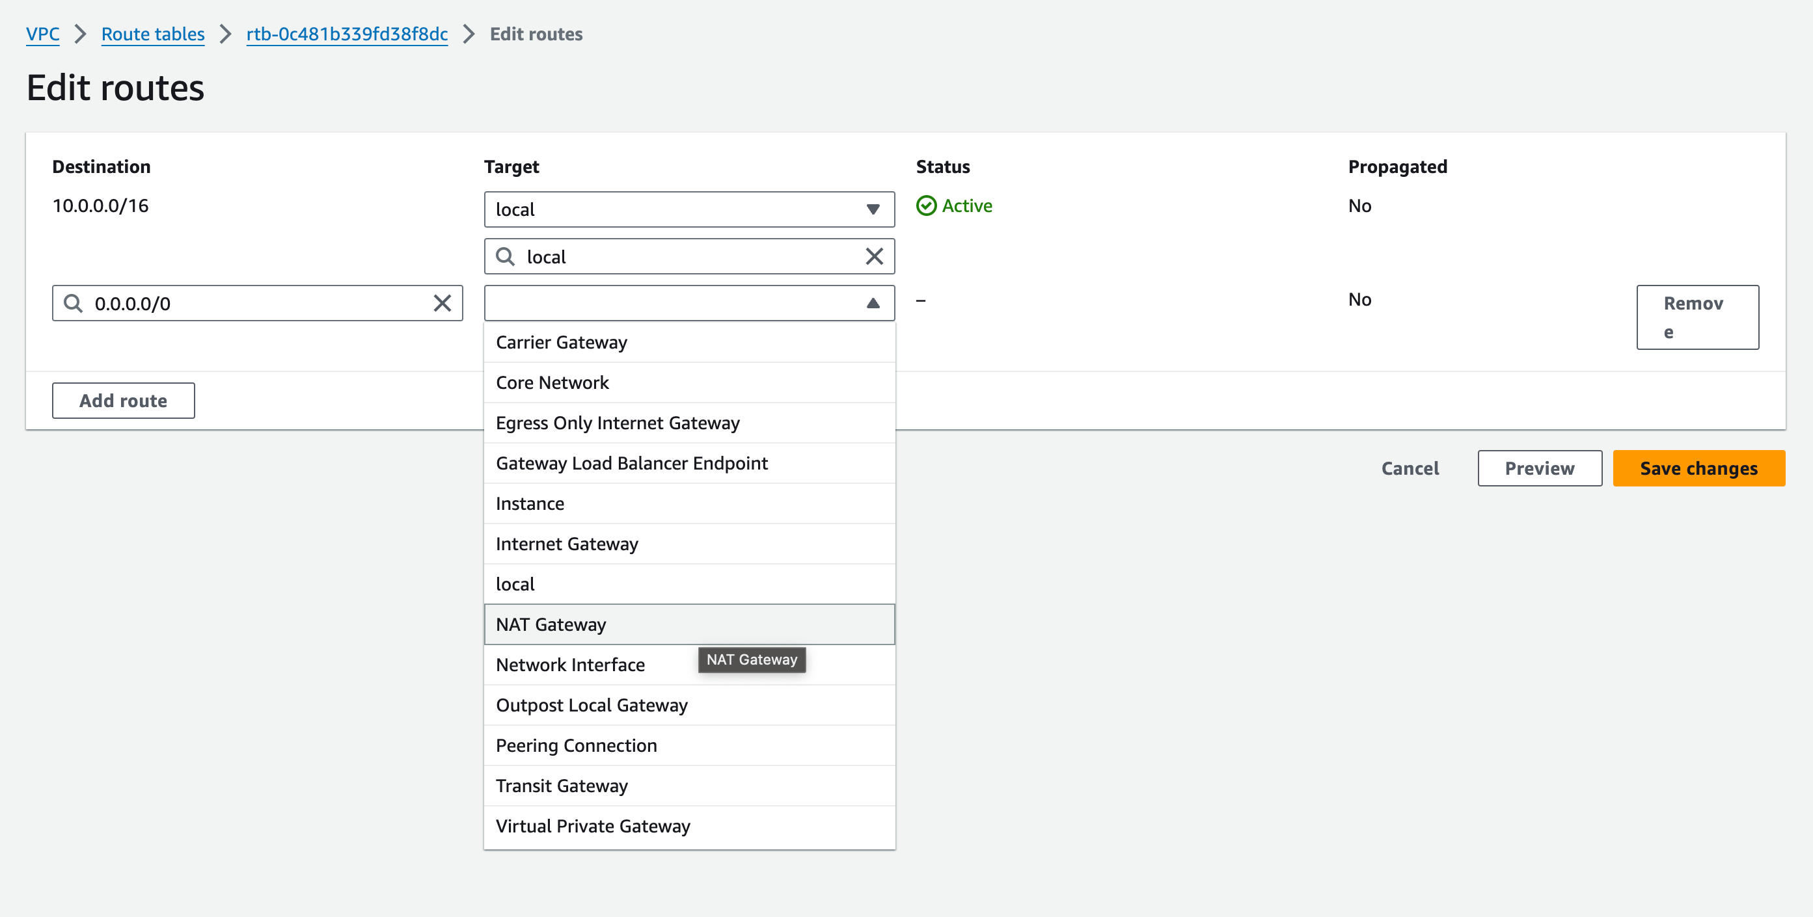Choose Egress Only Internet Gateway
This screenshot has width=1813, height=917.
coord(689,423)
